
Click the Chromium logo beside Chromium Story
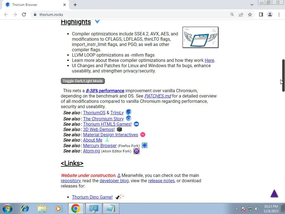pyautogui.click(x=129, y=118)
